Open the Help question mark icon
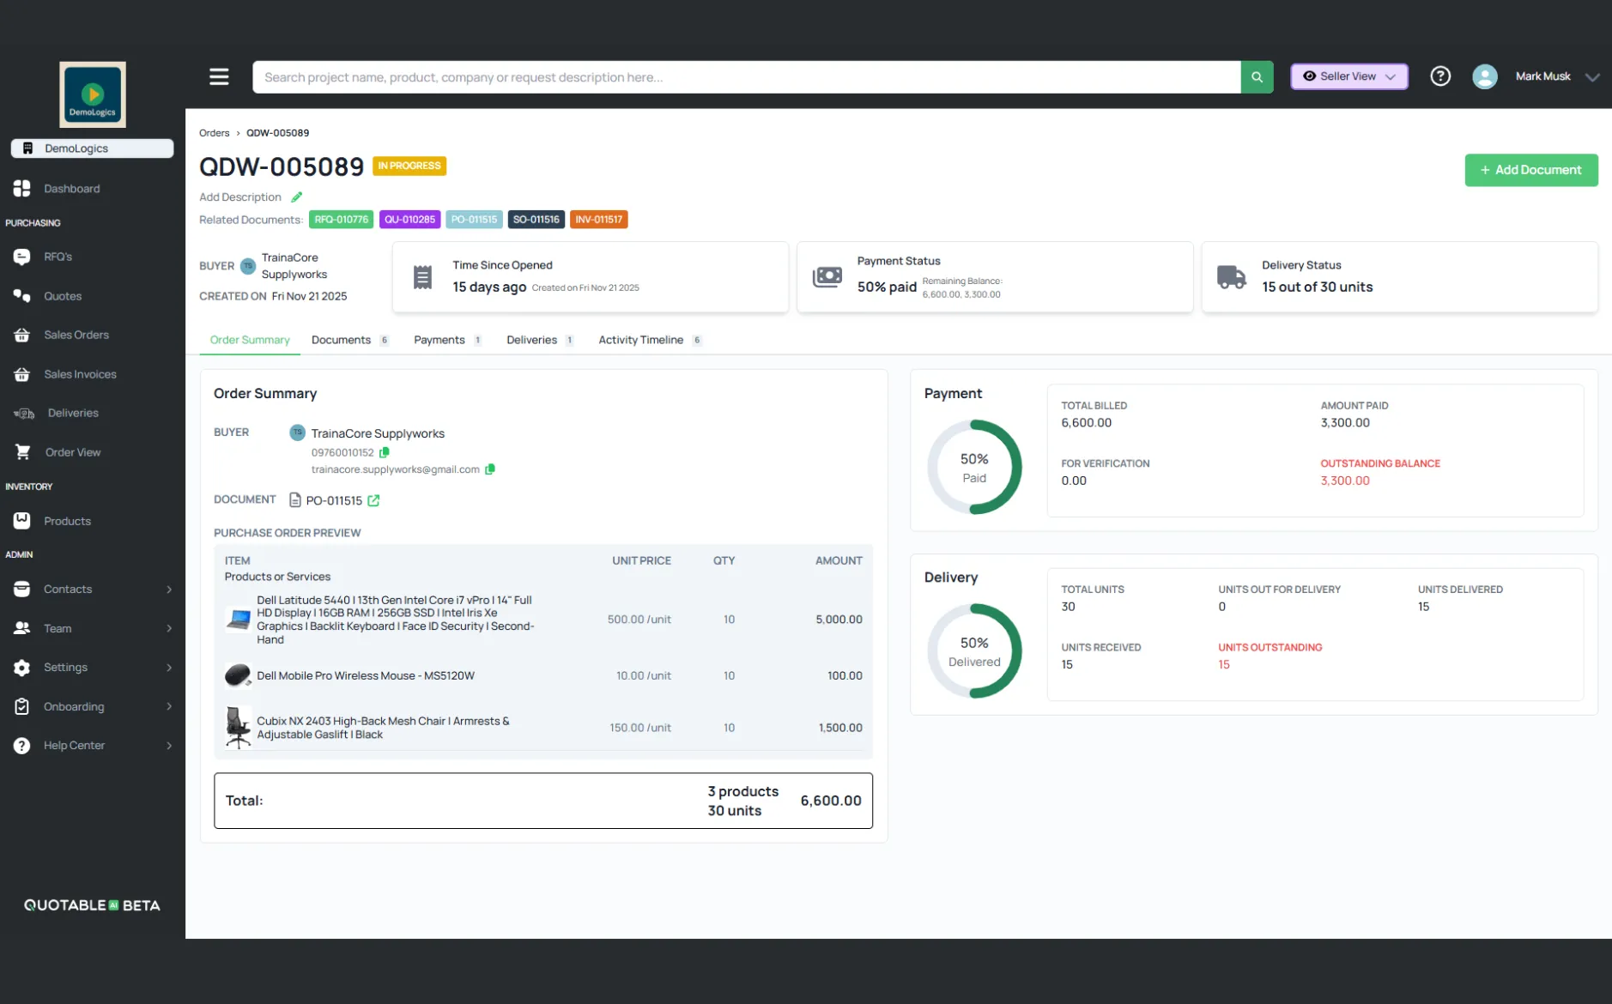The height and width of the screenshot is (1004, 1612). point(1440,76)
